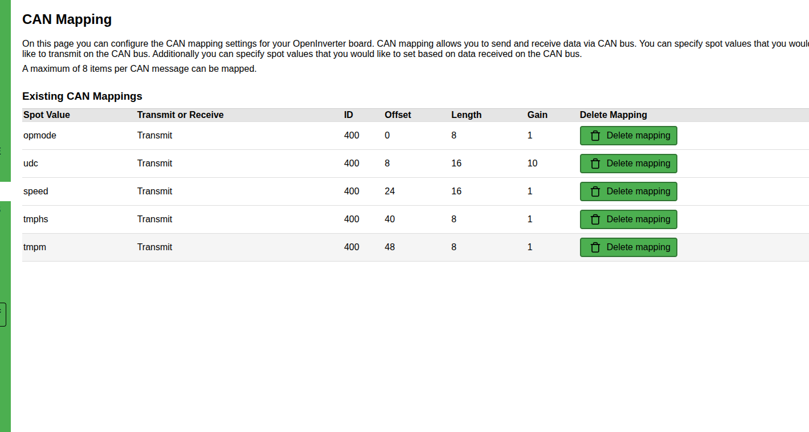Image resolution: width=809 pixels, height=432 pixels.
Task: Click the Offset column header
Action: tap(398, 115)
